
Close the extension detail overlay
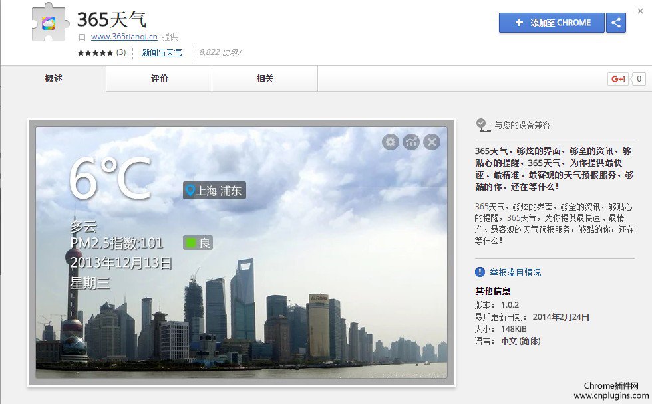[x=640, y=11]
